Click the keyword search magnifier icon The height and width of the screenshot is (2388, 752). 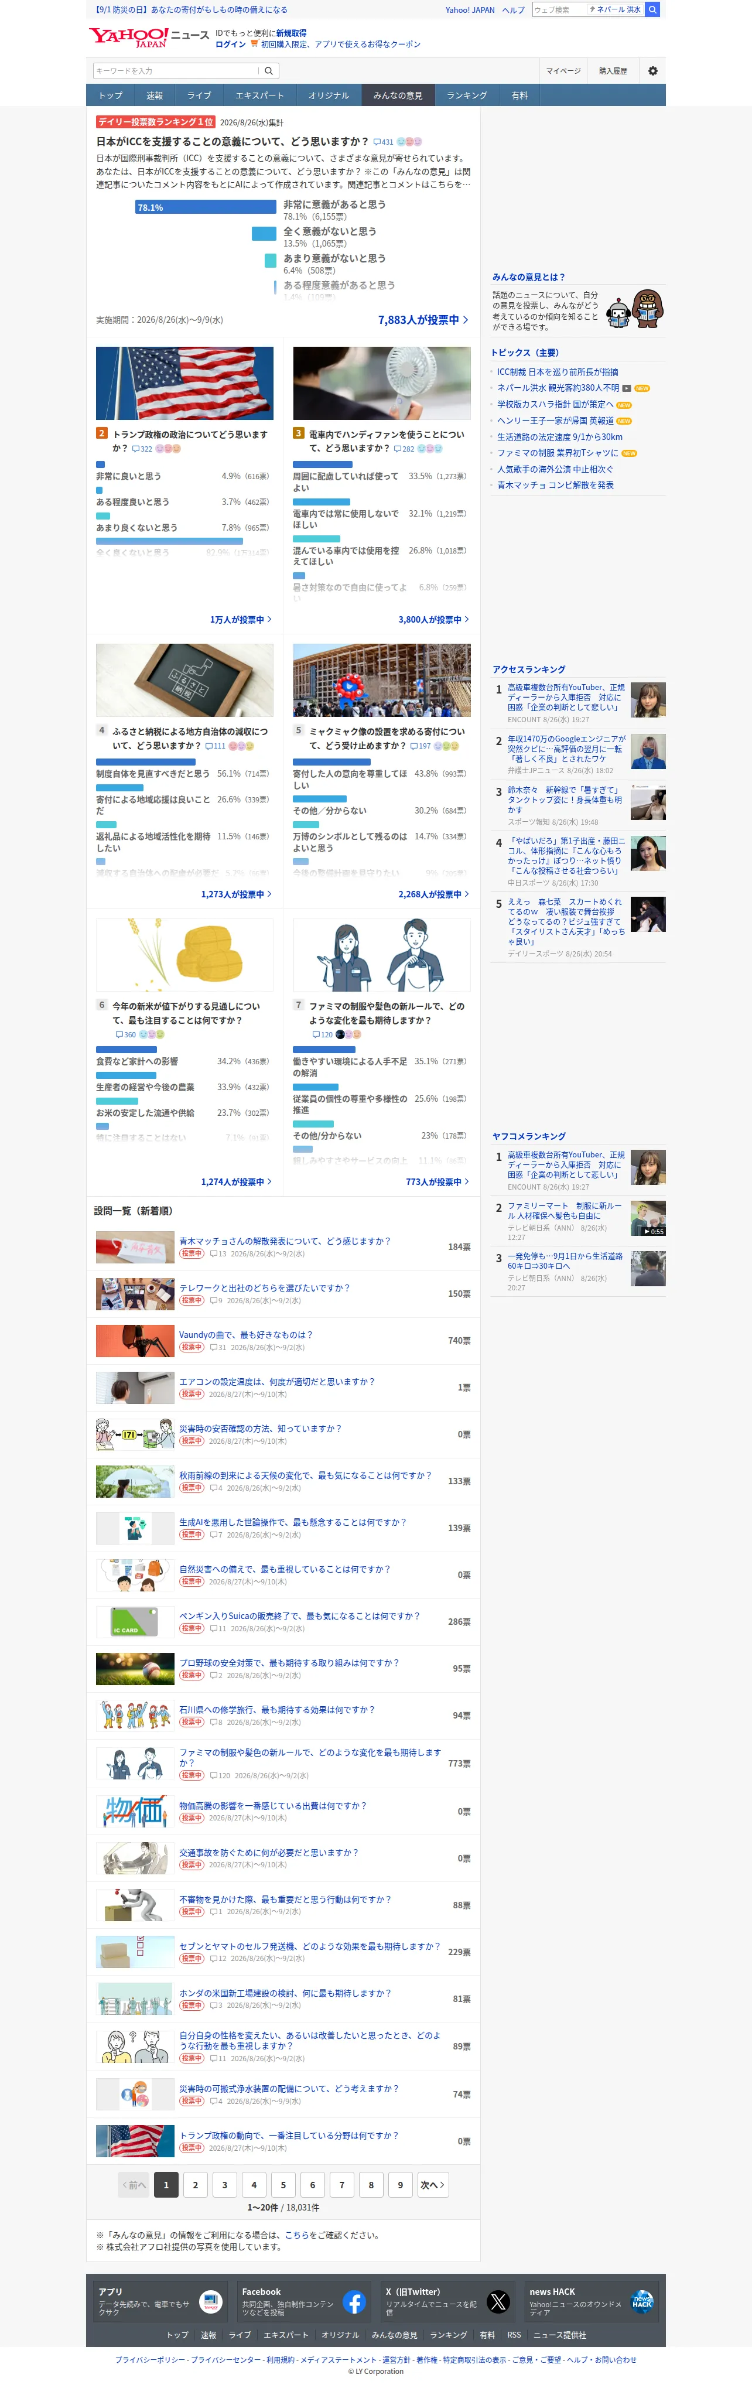(269, 70)
